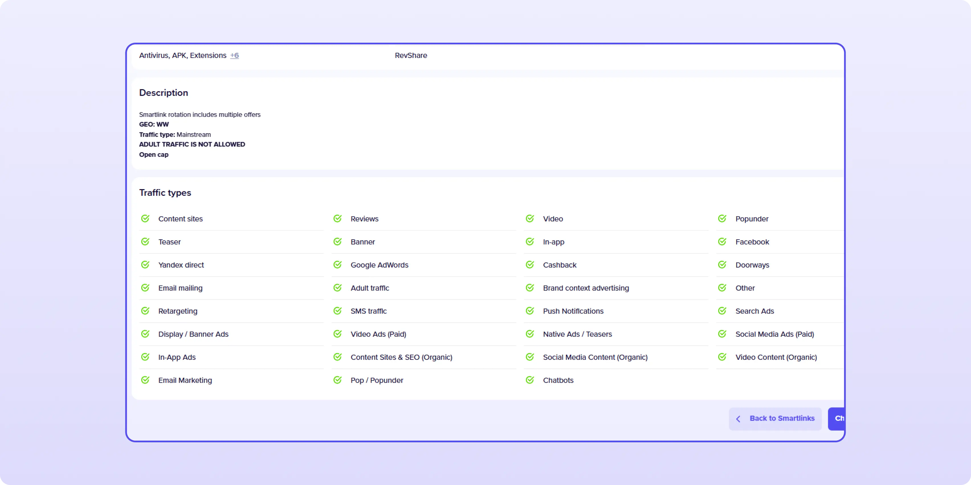Click the Native Ads / Teasers entry
Screen dimensions: 971x485
[x=577, y=334]
